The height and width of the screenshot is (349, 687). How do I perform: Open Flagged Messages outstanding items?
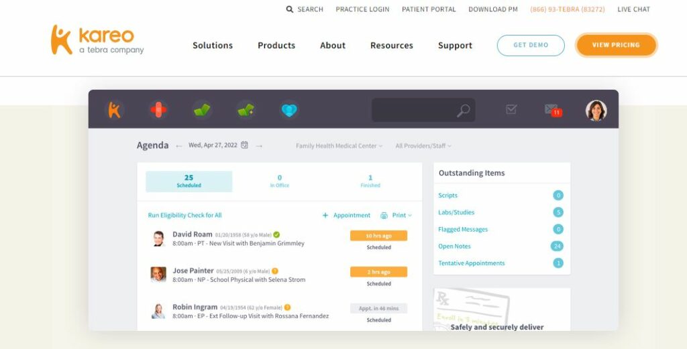pos(463,229)
